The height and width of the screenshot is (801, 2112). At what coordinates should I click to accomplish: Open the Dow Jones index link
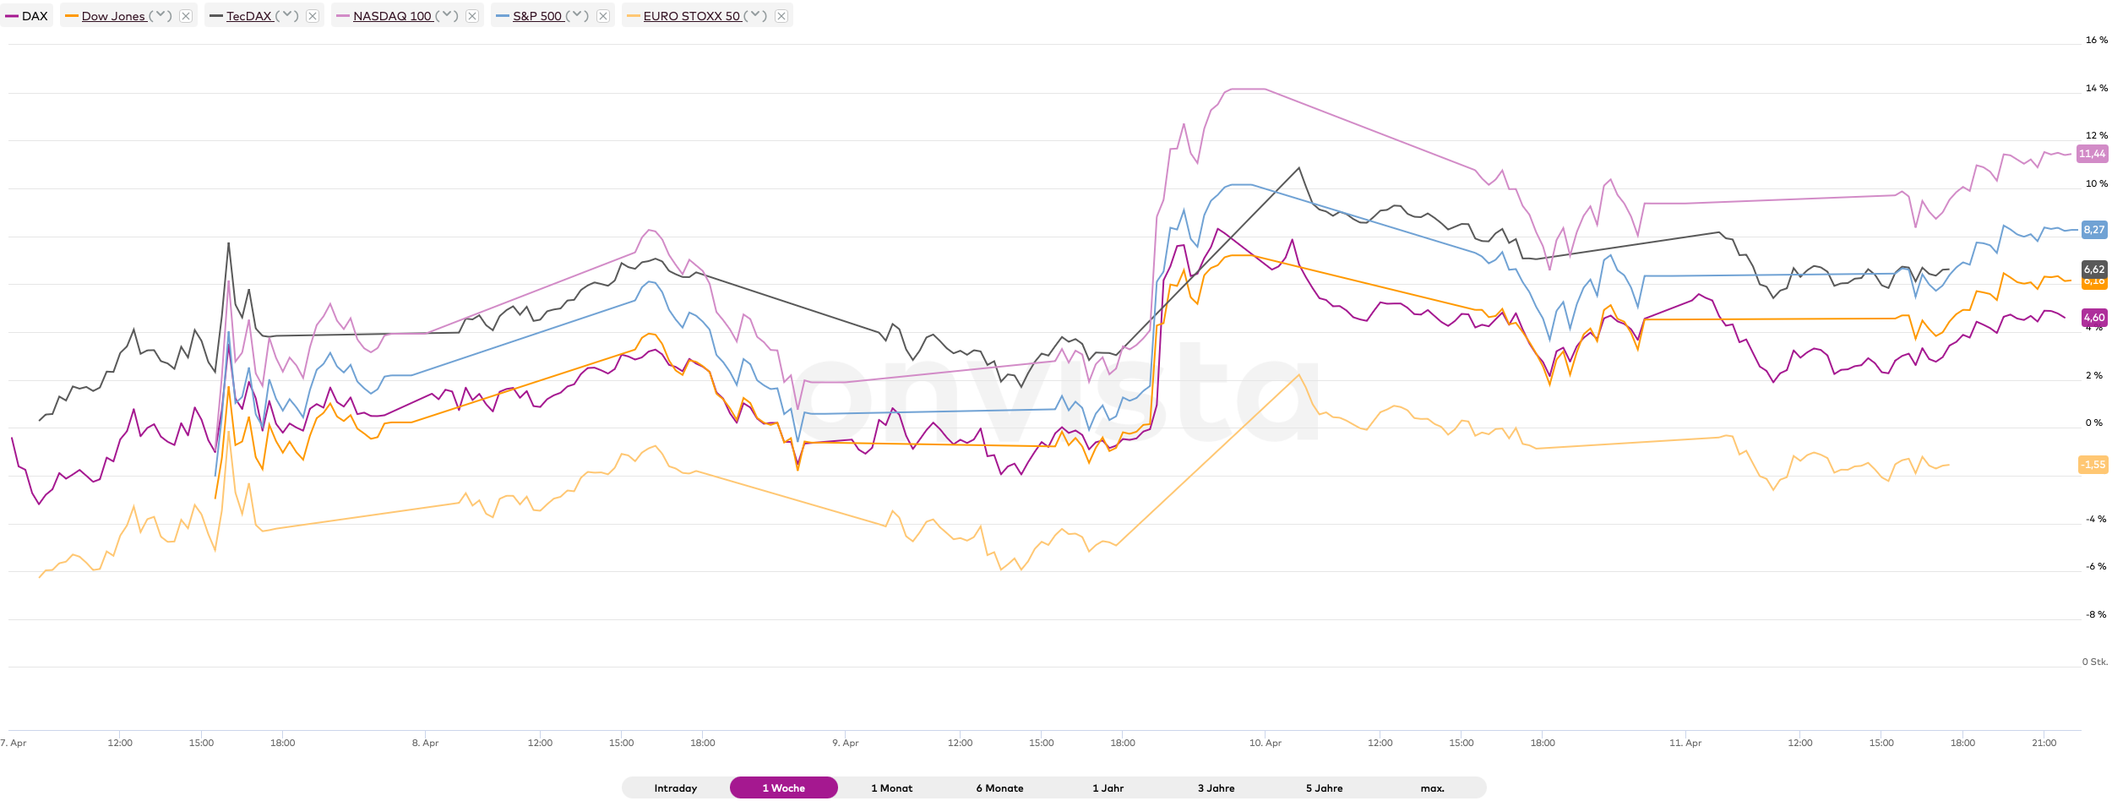point(113,16)
